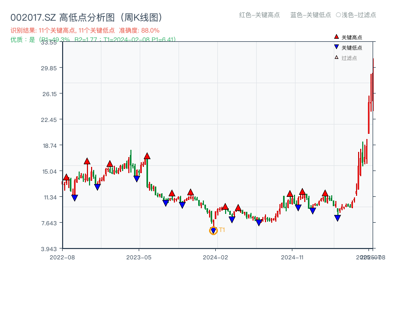This screenshot has height=310, width=414.
Task: Click the 2023-05 x-axis date label
Action: tap(139, 257)
